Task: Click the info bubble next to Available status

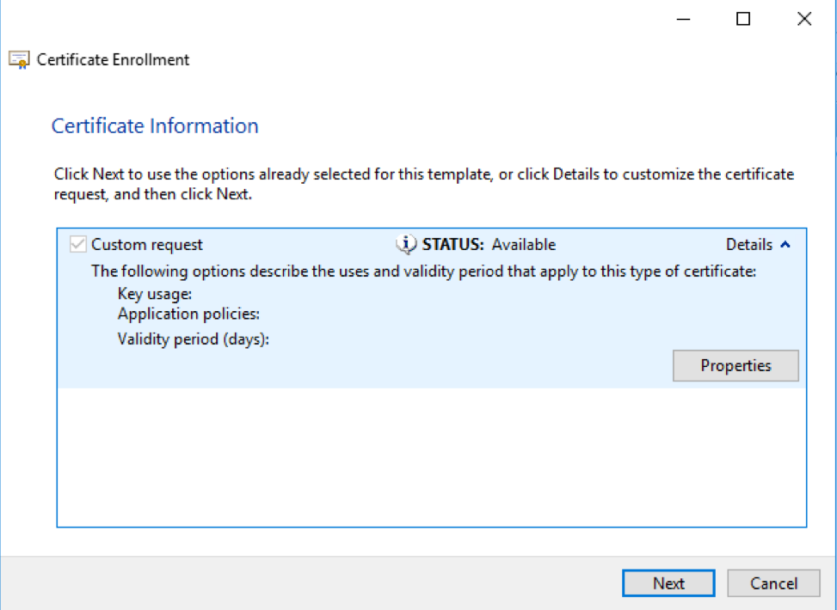Action: 404,244
